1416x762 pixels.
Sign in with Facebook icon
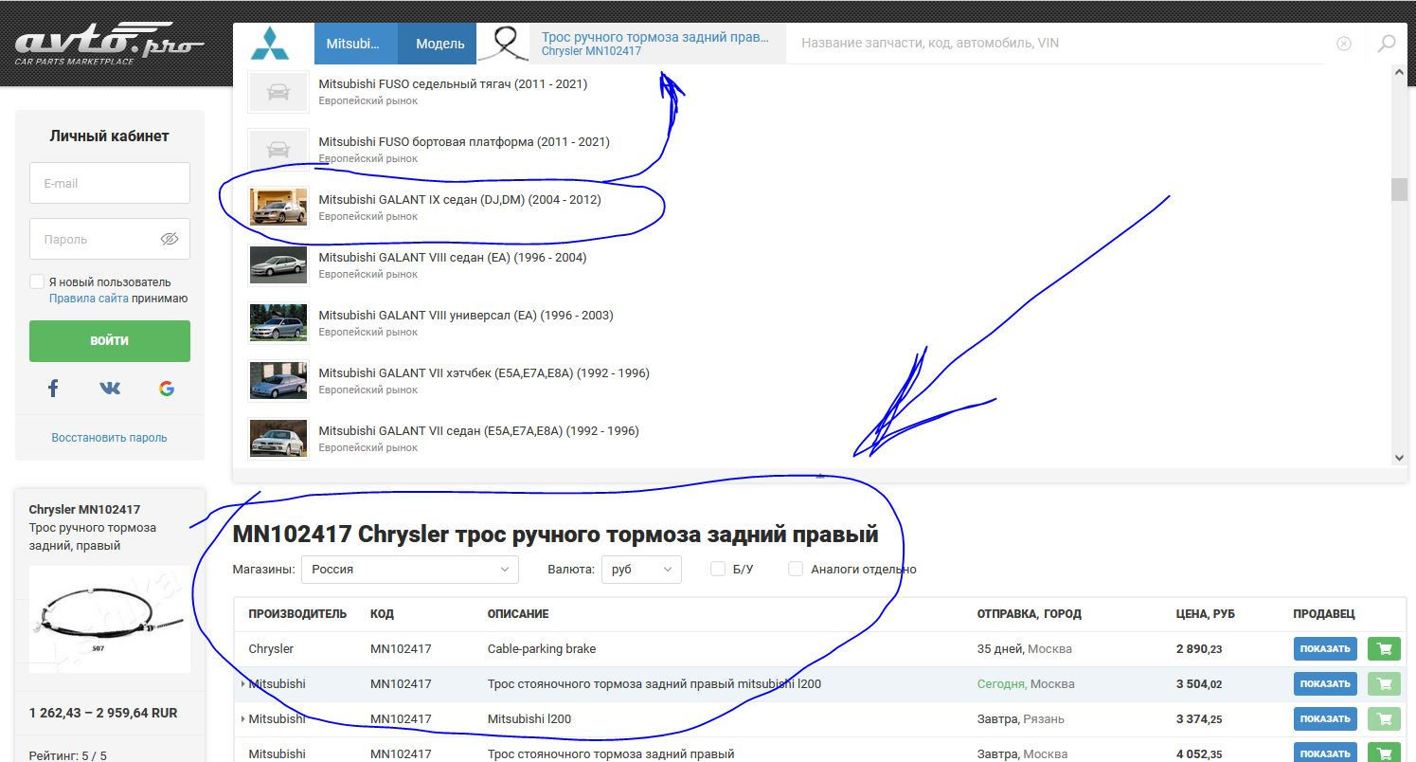[53, 388]
